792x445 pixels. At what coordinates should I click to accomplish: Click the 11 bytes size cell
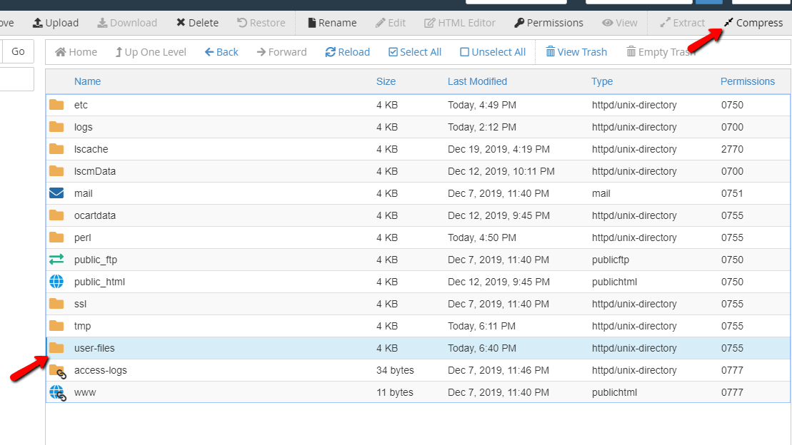coord(394,392)
